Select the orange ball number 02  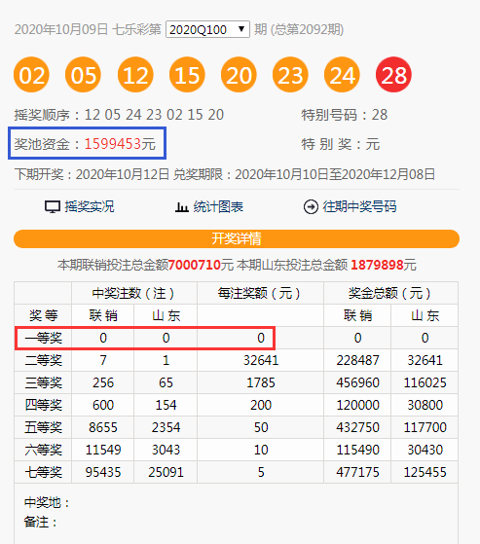(31, 75)
